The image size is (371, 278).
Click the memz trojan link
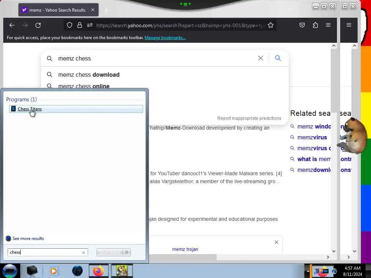(185, 249)
